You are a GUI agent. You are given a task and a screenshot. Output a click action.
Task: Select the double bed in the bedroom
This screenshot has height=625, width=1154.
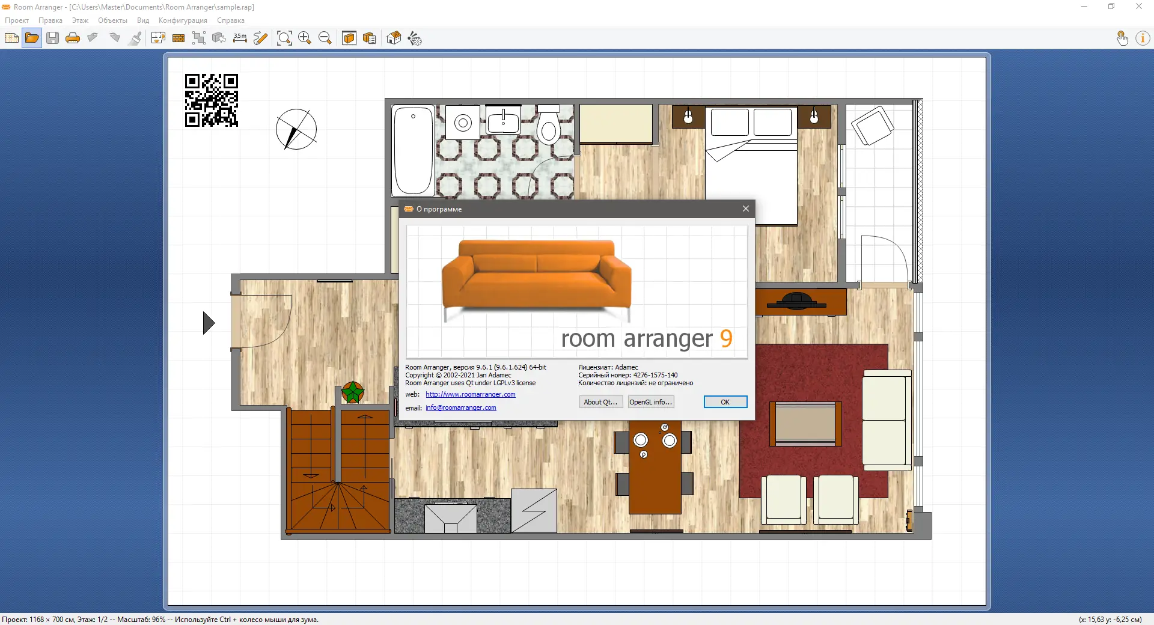coord(751,166)
